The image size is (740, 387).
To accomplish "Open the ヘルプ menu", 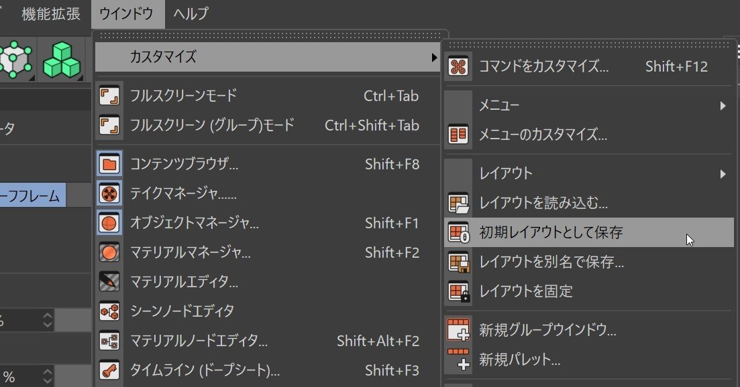I will point(190,13).
